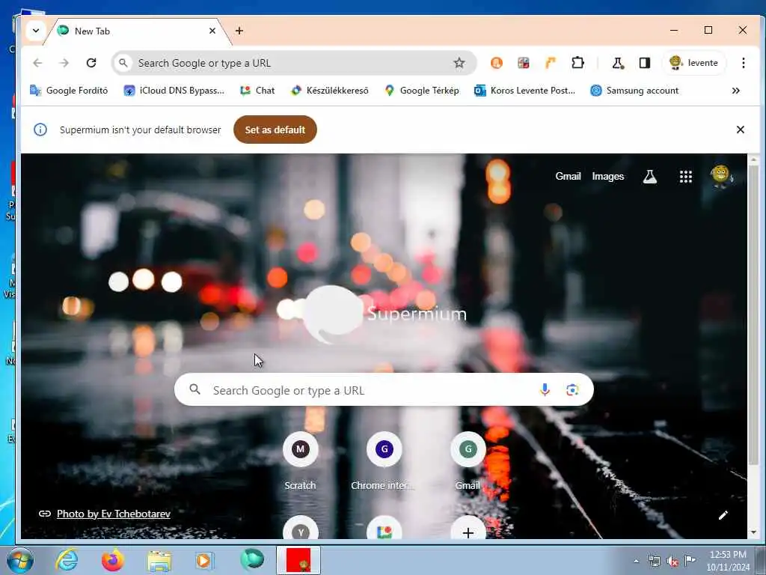Open the network tray icon
The height and width of the screenshot is (575, 766).
pos(654,562)
